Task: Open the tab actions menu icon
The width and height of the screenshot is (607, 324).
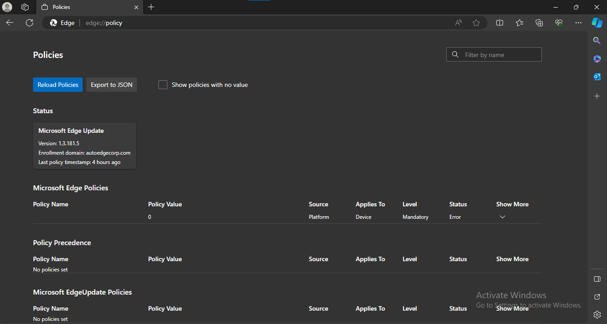Action: point(25,7)
